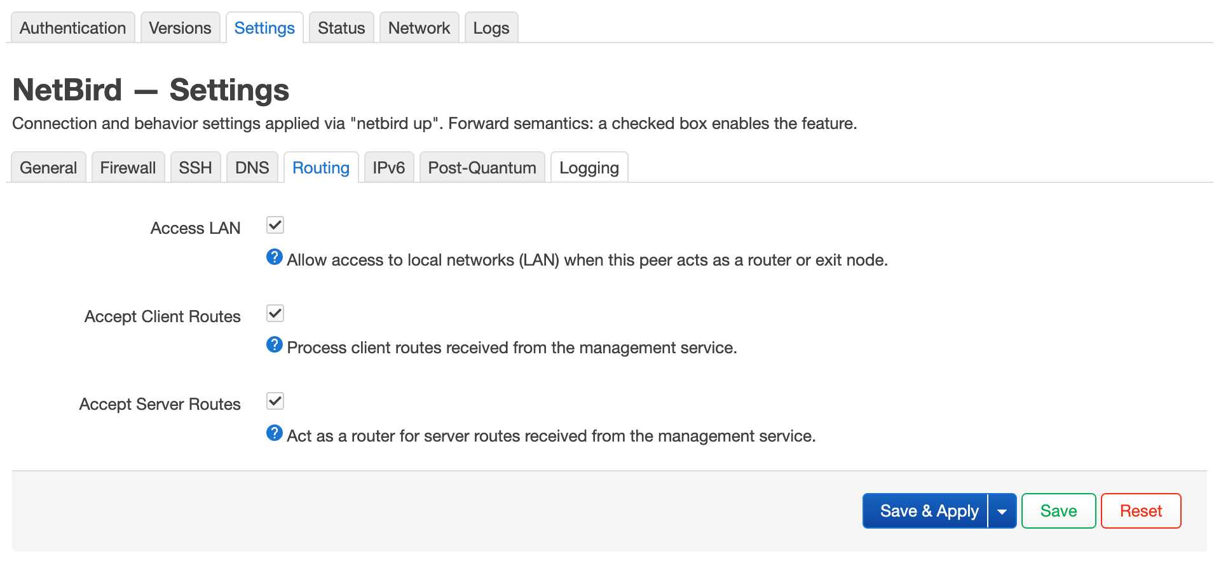
Task: Click the 'Act as a router' description text
Action: 551,436
